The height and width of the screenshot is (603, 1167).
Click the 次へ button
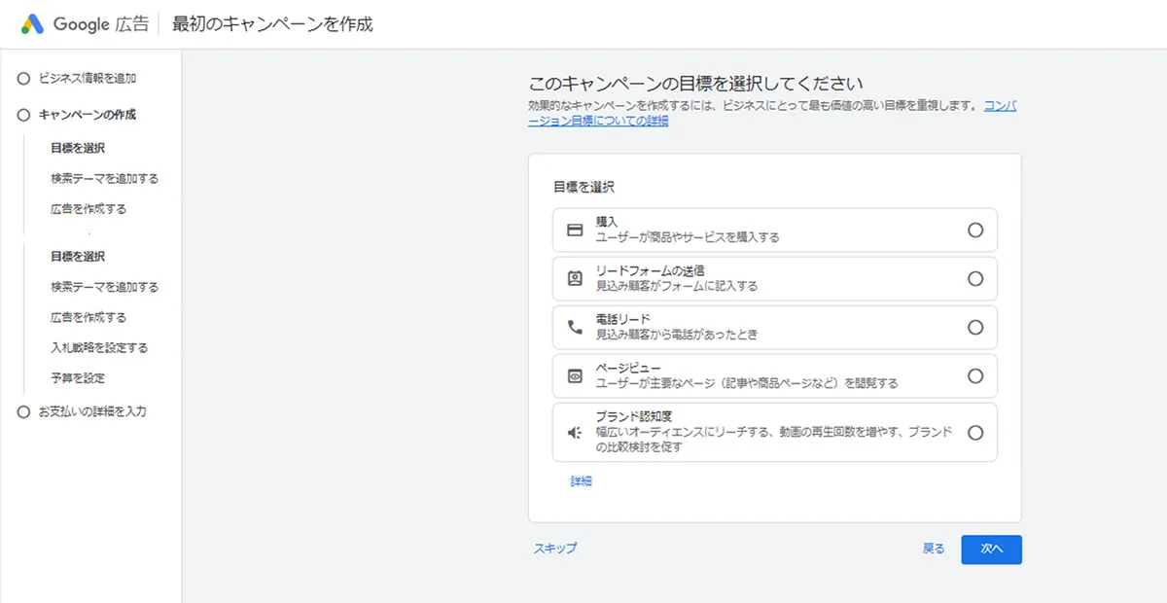[991, 549]
